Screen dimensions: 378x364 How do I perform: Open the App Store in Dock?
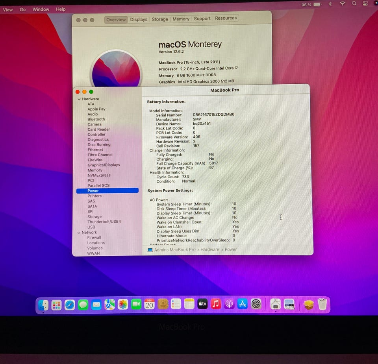click(243, 304)
